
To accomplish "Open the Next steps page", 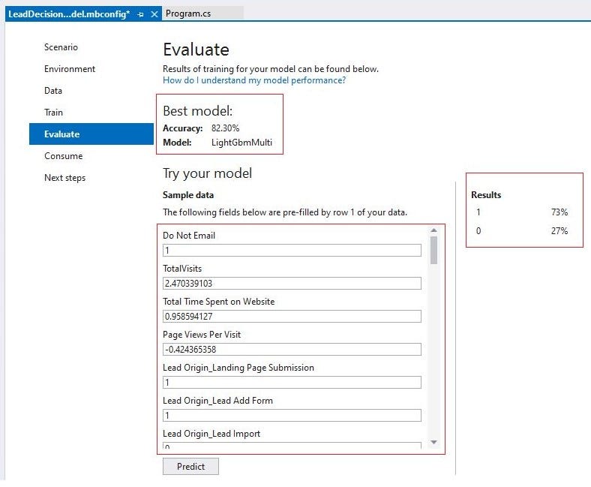I will (64, 178).
